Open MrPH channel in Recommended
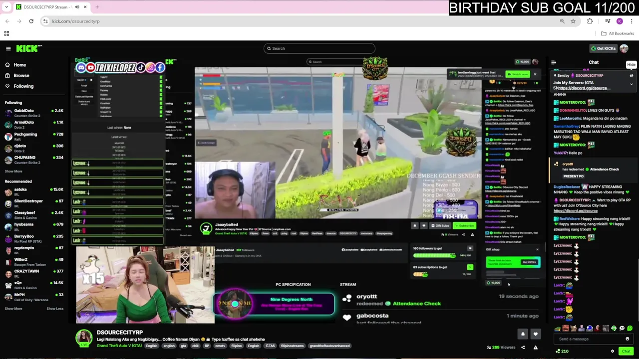 (34, 297)
